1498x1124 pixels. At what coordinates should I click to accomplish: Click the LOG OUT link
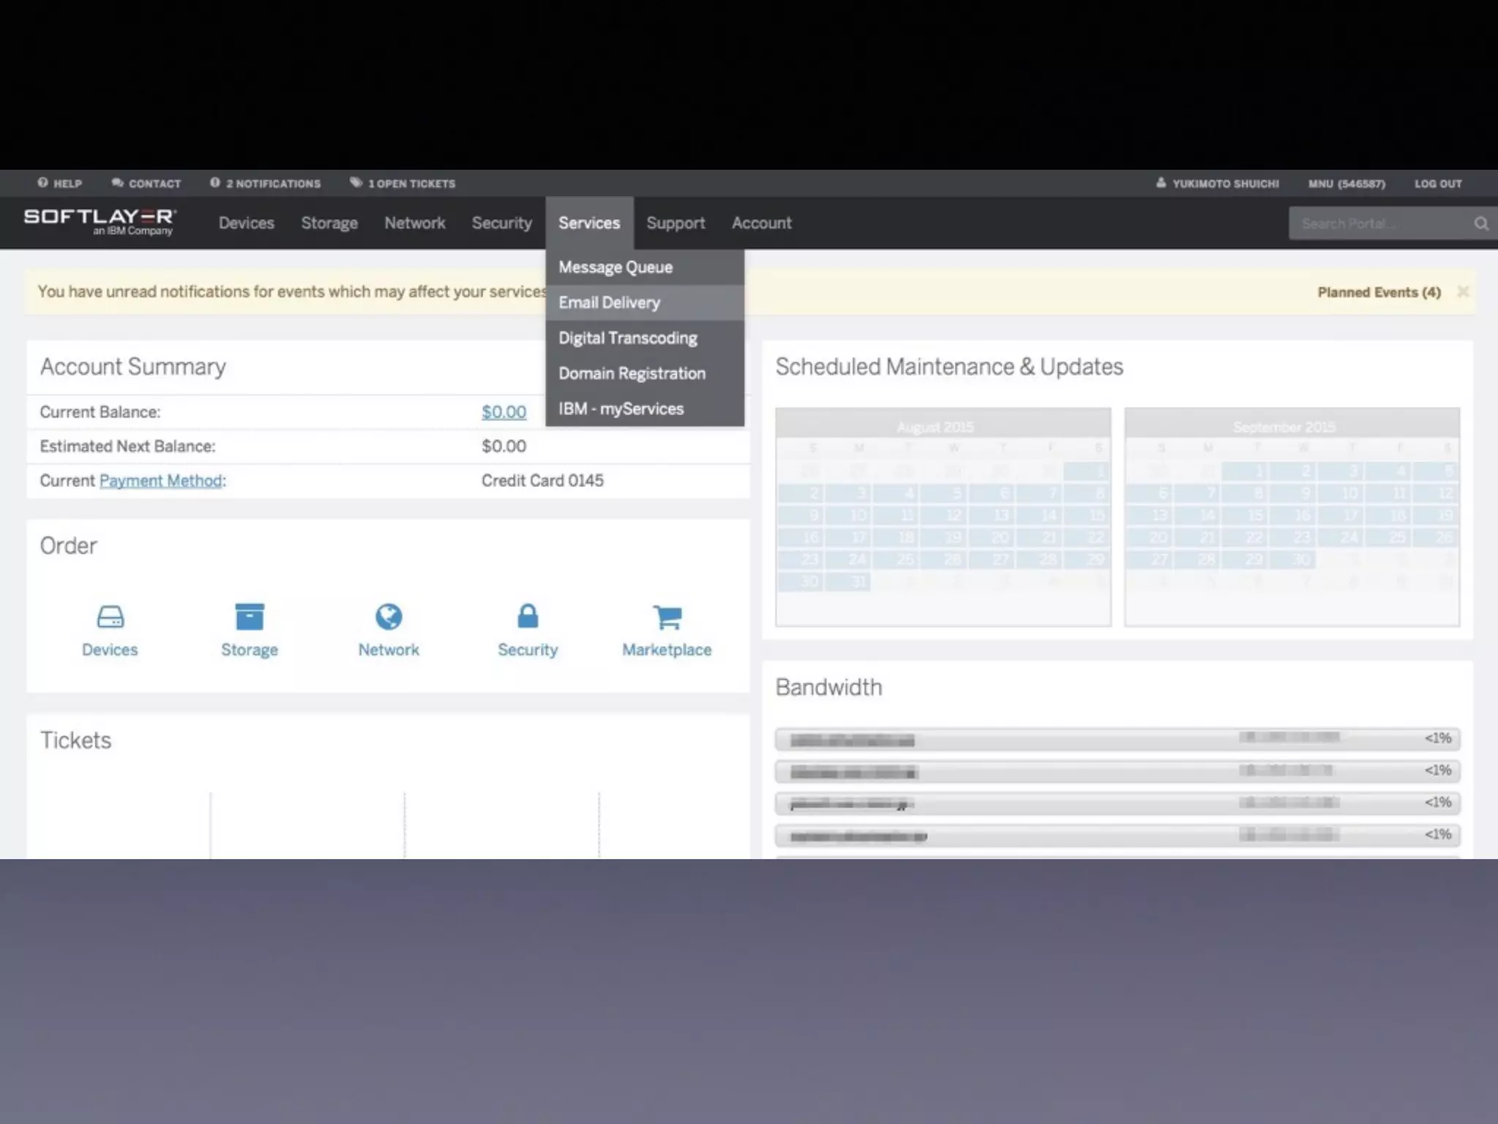1438,184
